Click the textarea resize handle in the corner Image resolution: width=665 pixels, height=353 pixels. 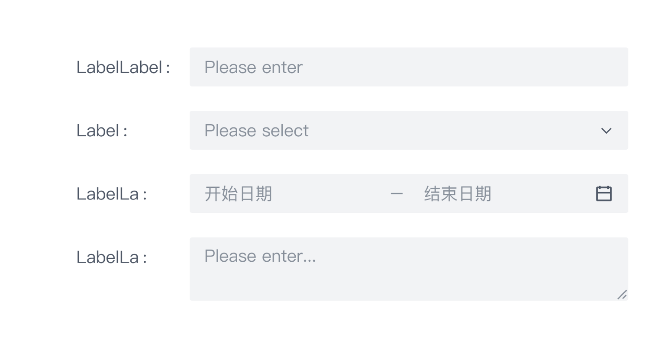click(622, 295)
